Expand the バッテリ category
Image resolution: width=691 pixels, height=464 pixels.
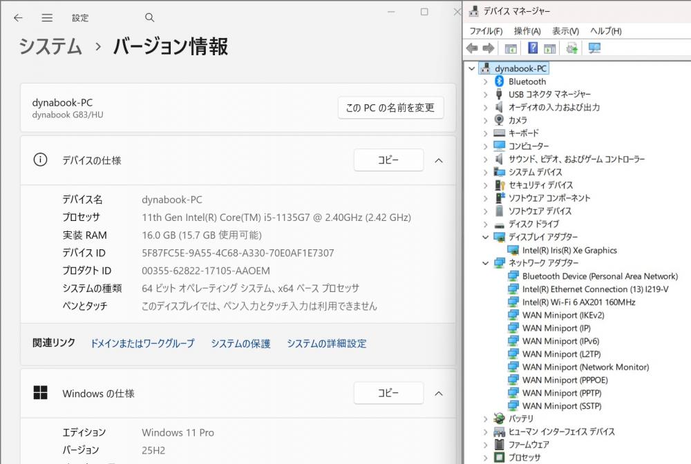pyautogui.click(x=485, y=418)
